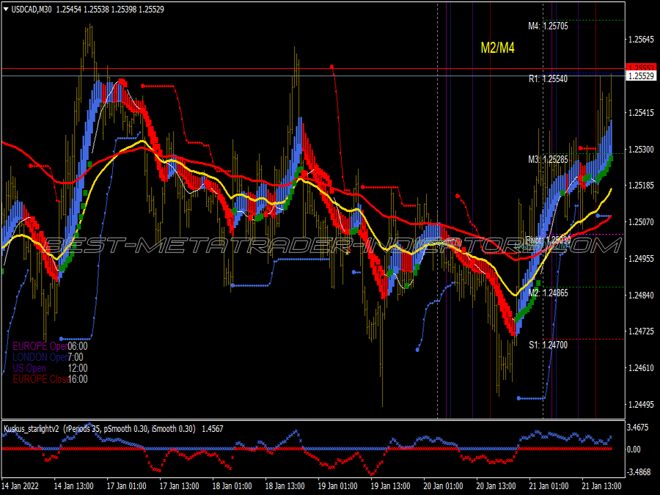
Task: Click price scale level '1.24495'
Action: (x=642, y=405)
